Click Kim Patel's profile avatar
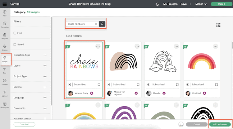Screen dimensions: 233x129 click(188, 93)
